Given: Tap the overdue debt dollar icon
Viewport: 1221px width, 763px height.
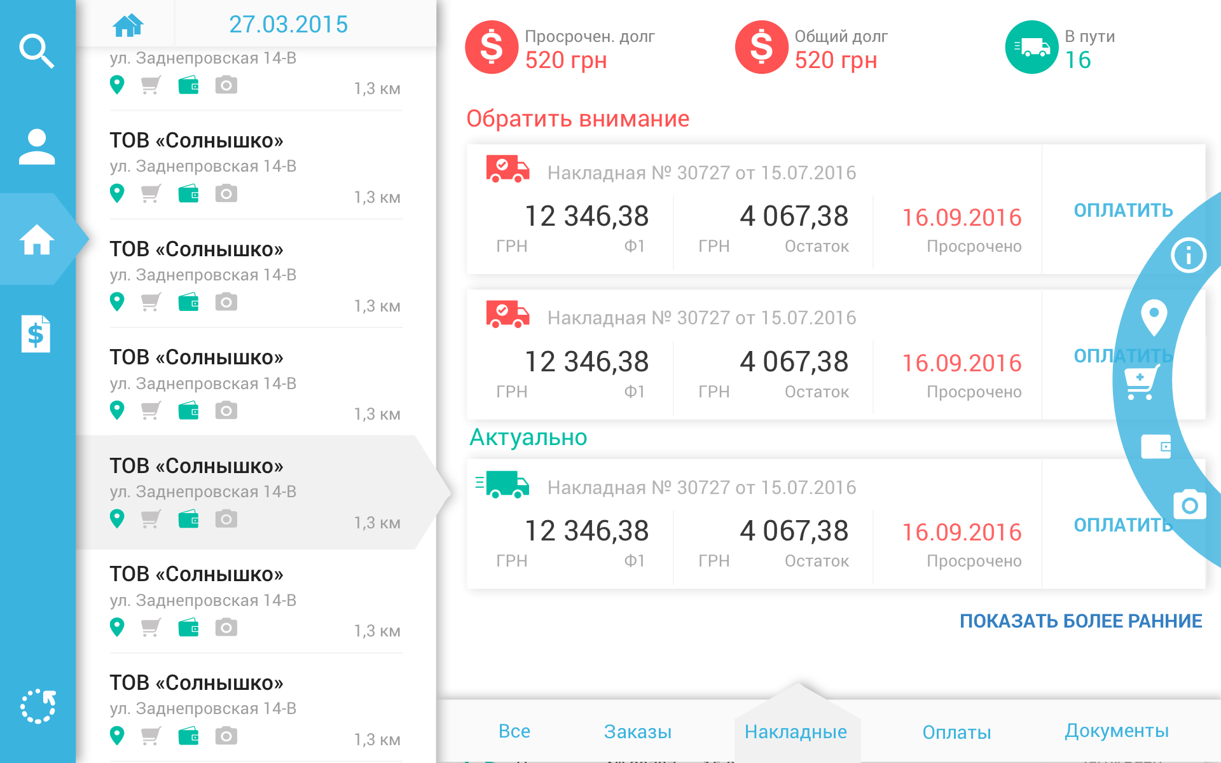Looking at the screenshot, I should coord(492,47).
